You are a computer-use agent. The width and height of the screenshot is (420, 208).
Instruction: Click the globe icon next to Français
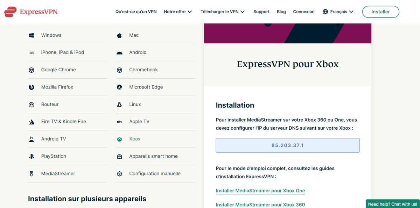click(325, 12)
